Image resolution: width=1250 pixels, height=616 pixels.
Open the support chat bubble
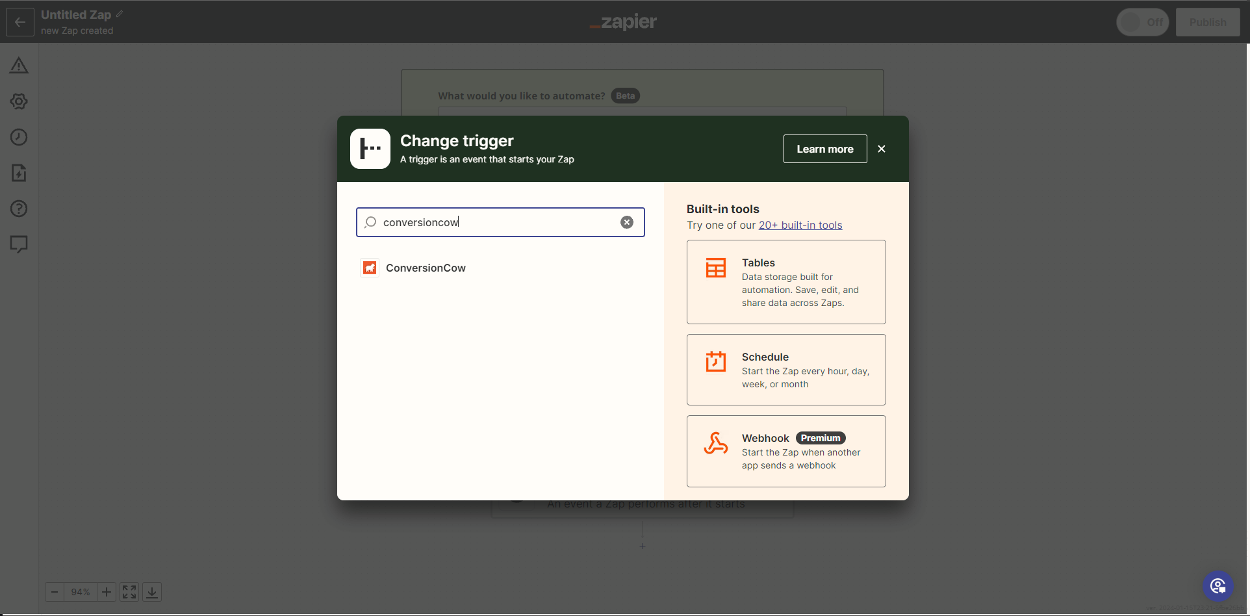[x=1218, y=587]
